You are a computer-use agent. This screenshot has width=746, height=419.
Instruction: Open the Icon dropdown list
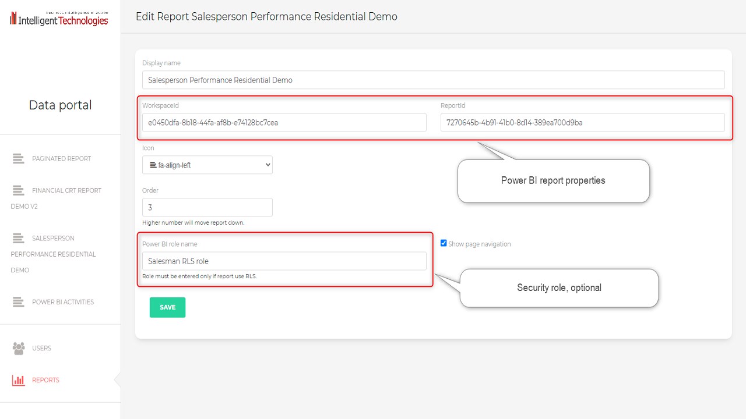pyautogui.click(x=207, y=165)
